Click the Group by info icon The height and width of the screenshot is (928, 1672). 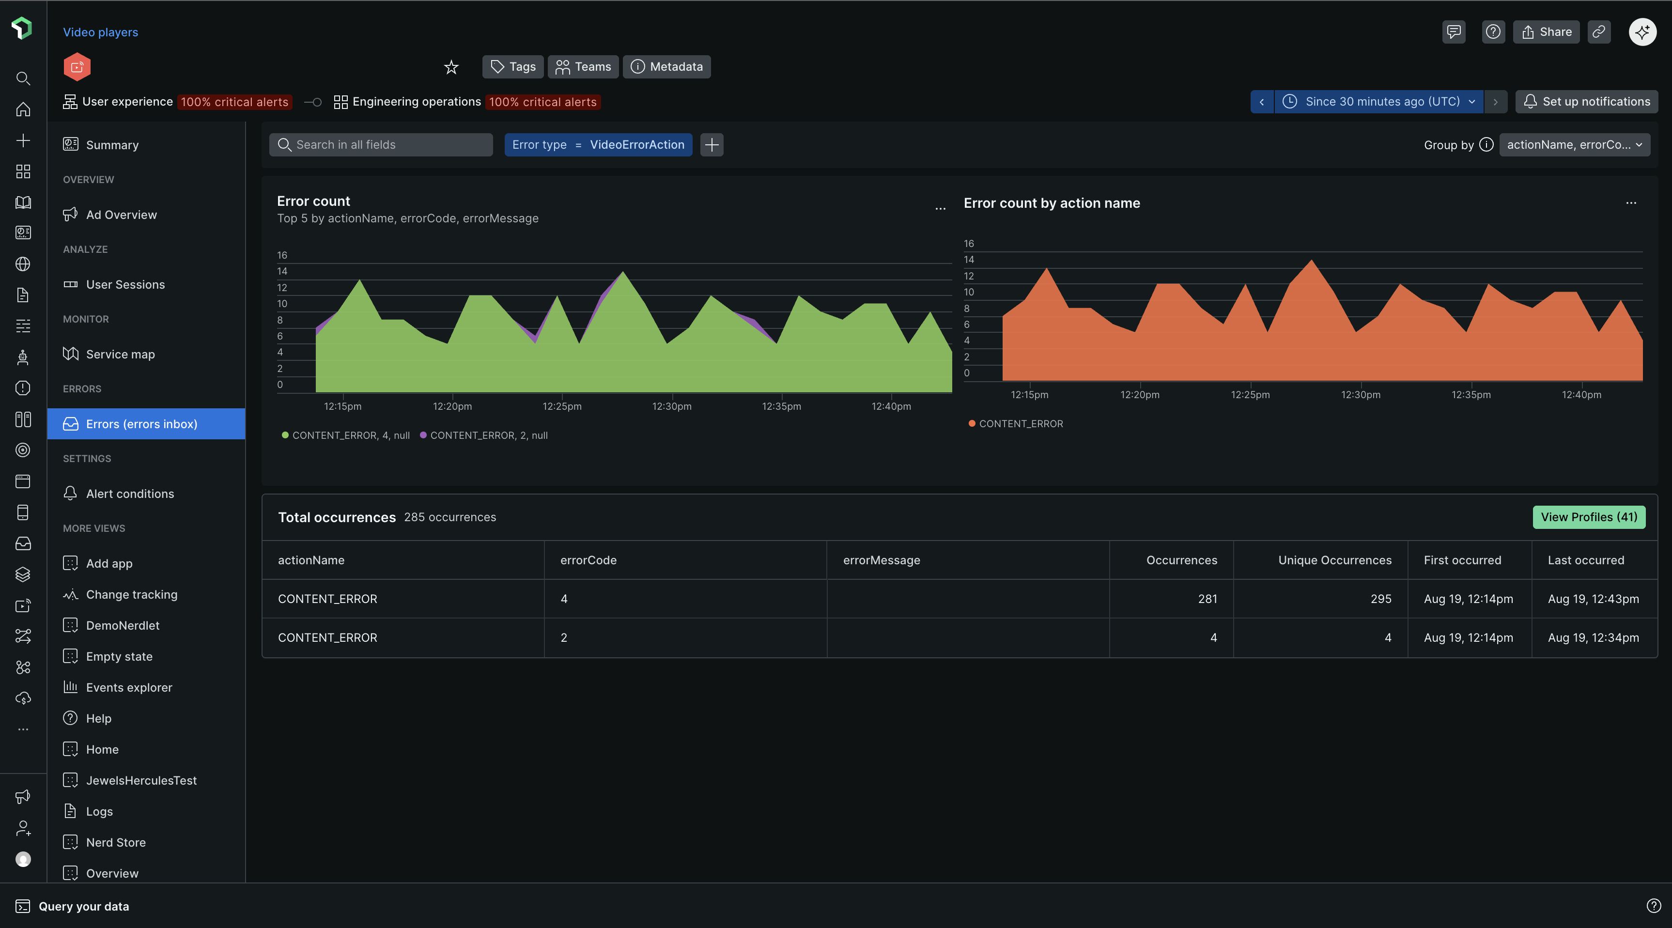click(1486, 145)
